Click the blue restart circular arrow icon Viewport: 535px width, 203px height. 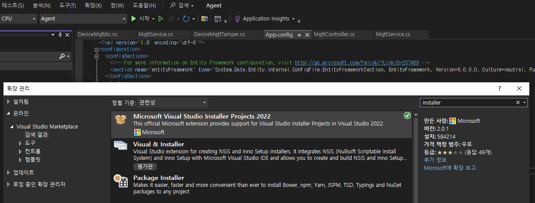coord(186,19)
